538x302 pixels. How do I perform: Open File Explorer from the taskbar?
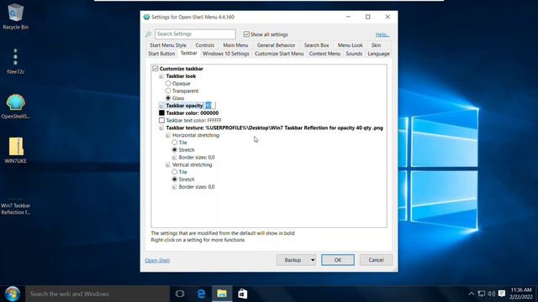(x=222, y=294)
